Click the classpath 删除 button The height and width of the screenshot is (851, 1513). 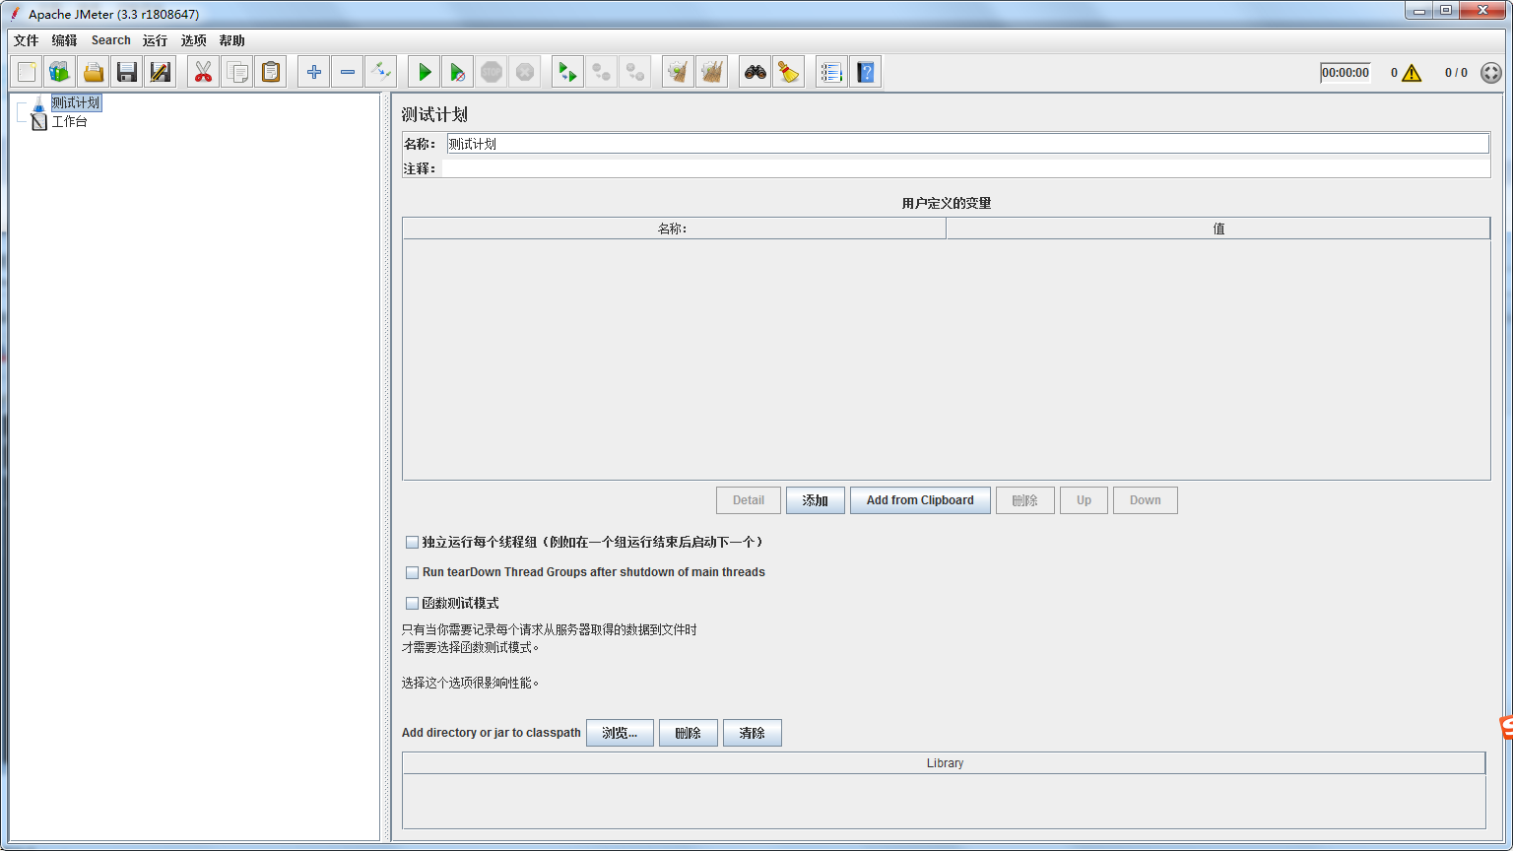click(688, 733)
